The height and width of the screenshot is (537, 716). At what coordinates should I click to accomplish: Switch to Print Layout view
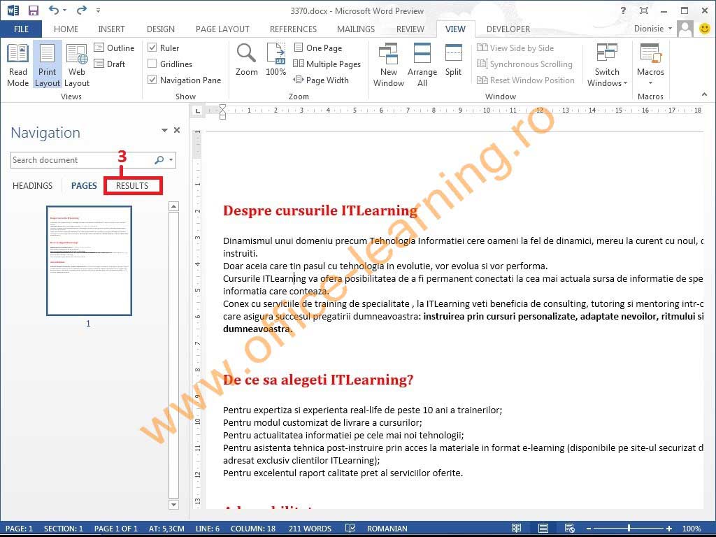47,65
